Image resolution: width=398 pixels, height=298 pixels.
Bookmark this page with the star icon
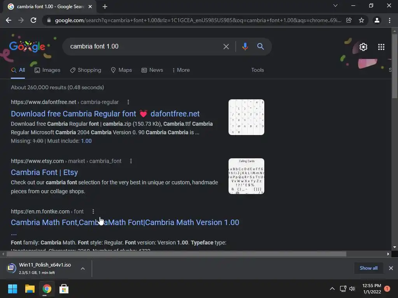361,20
